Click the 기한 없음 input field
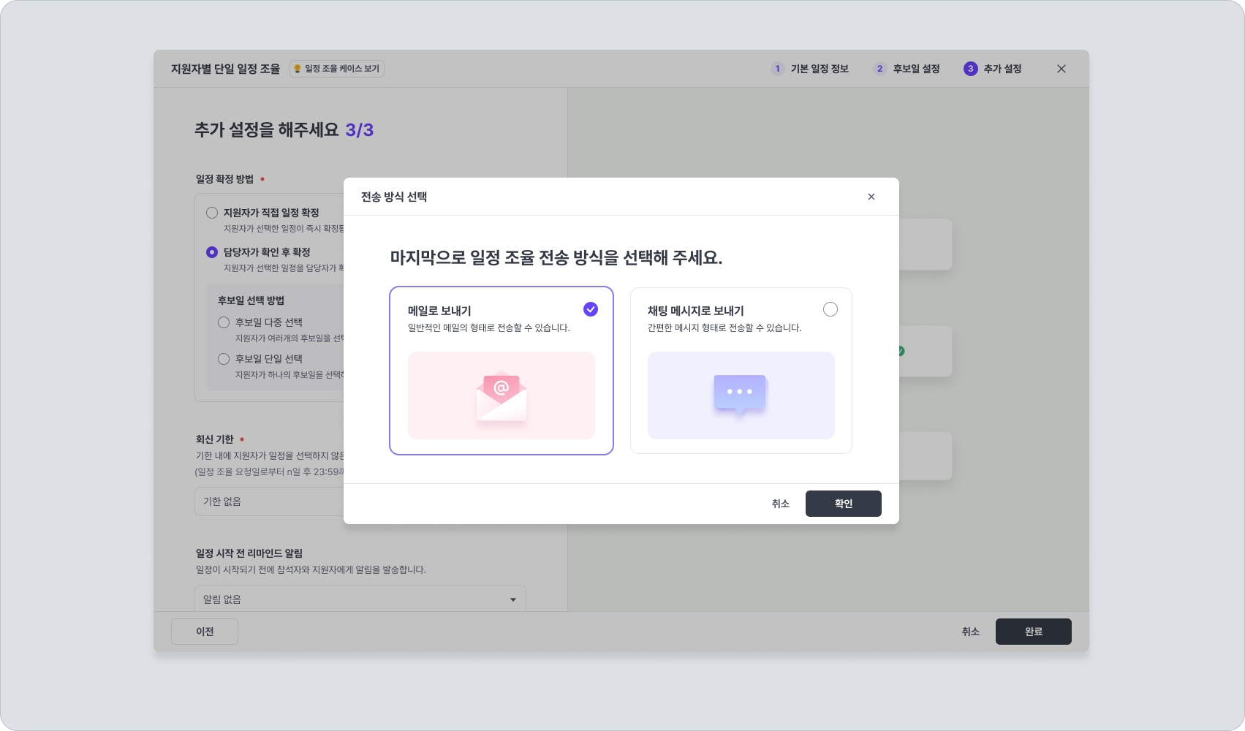1245x731 pixels. click(269, 501)
